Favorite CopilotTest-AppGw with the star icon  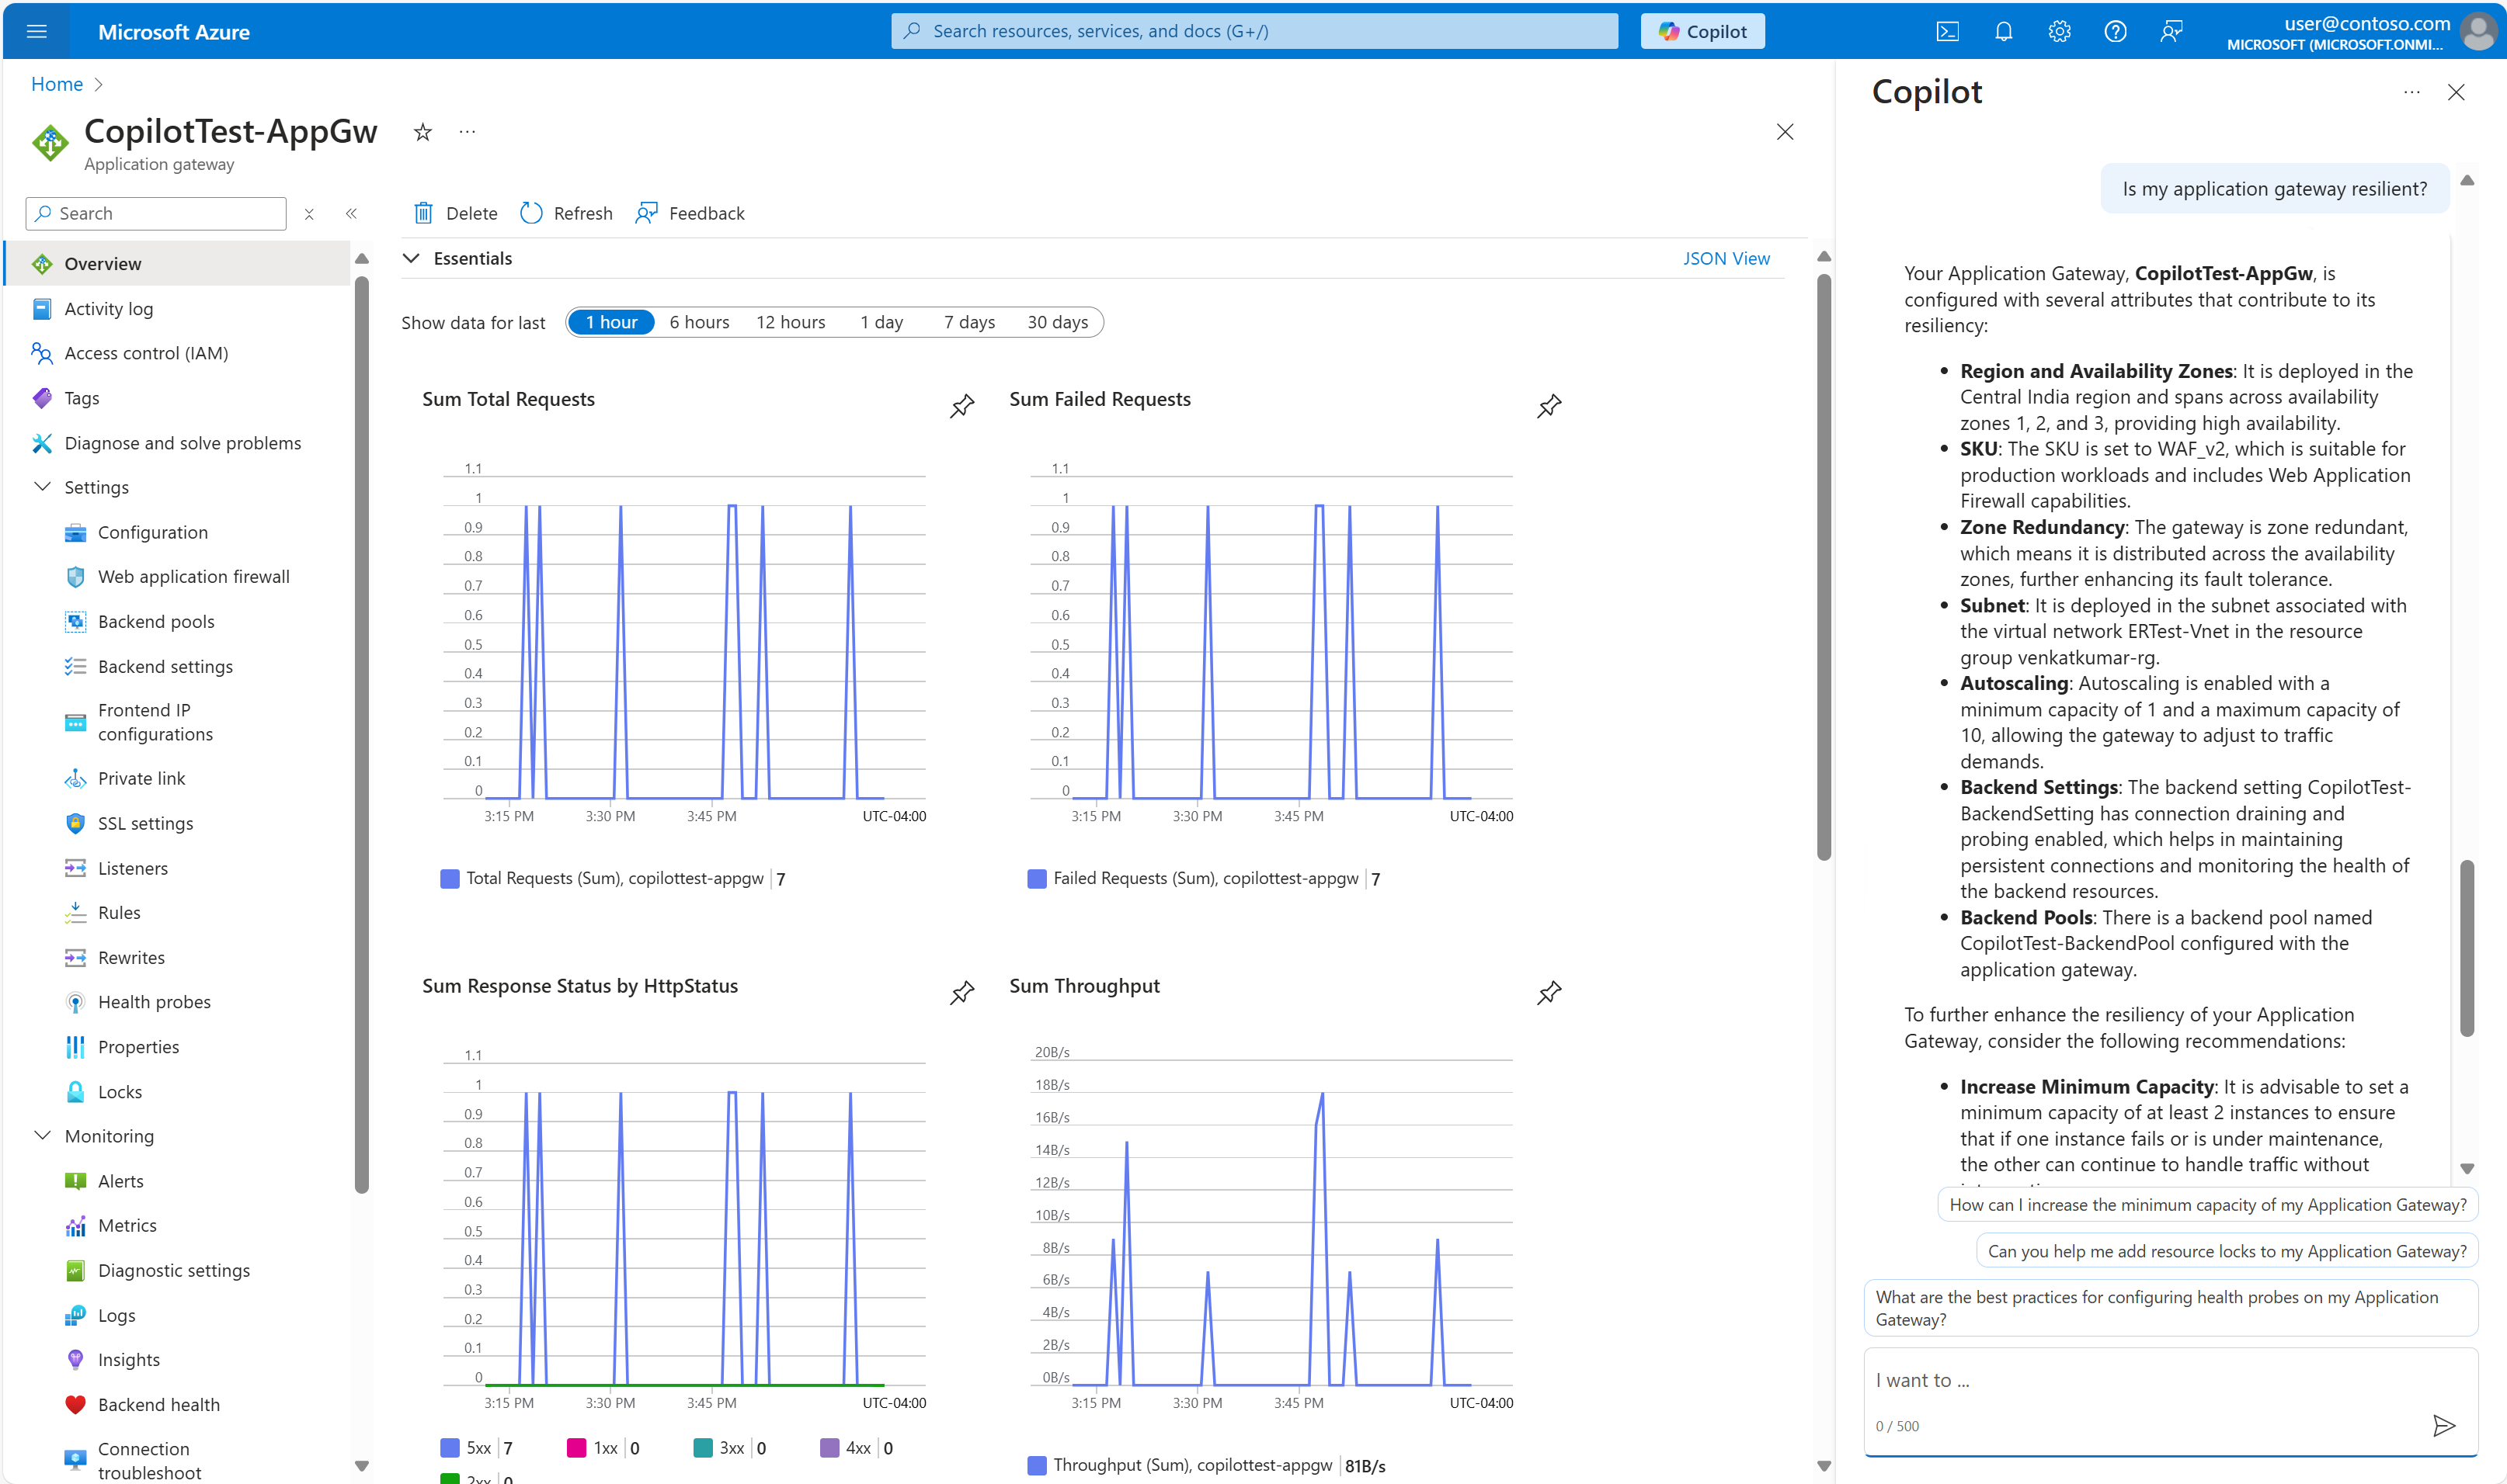(423, 132)
